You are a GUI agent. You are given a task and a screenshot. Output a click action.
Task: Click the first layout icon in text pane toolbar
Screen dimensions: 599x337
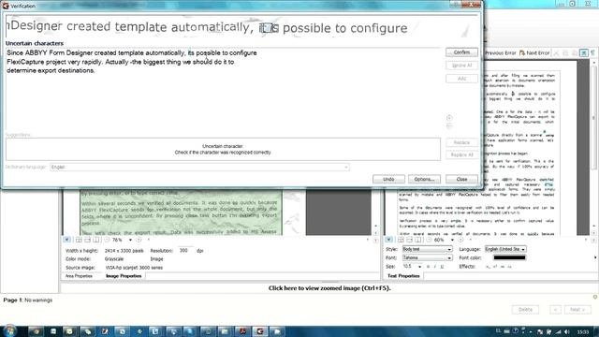coord(401,240)
